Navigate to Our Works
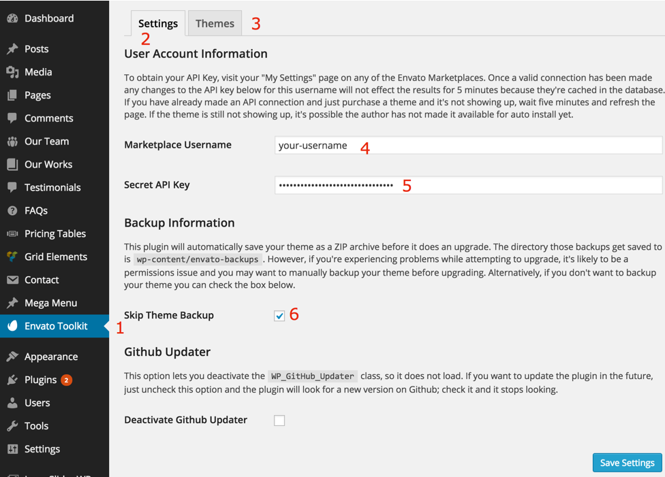665x477 pixels. pos(55,165)
